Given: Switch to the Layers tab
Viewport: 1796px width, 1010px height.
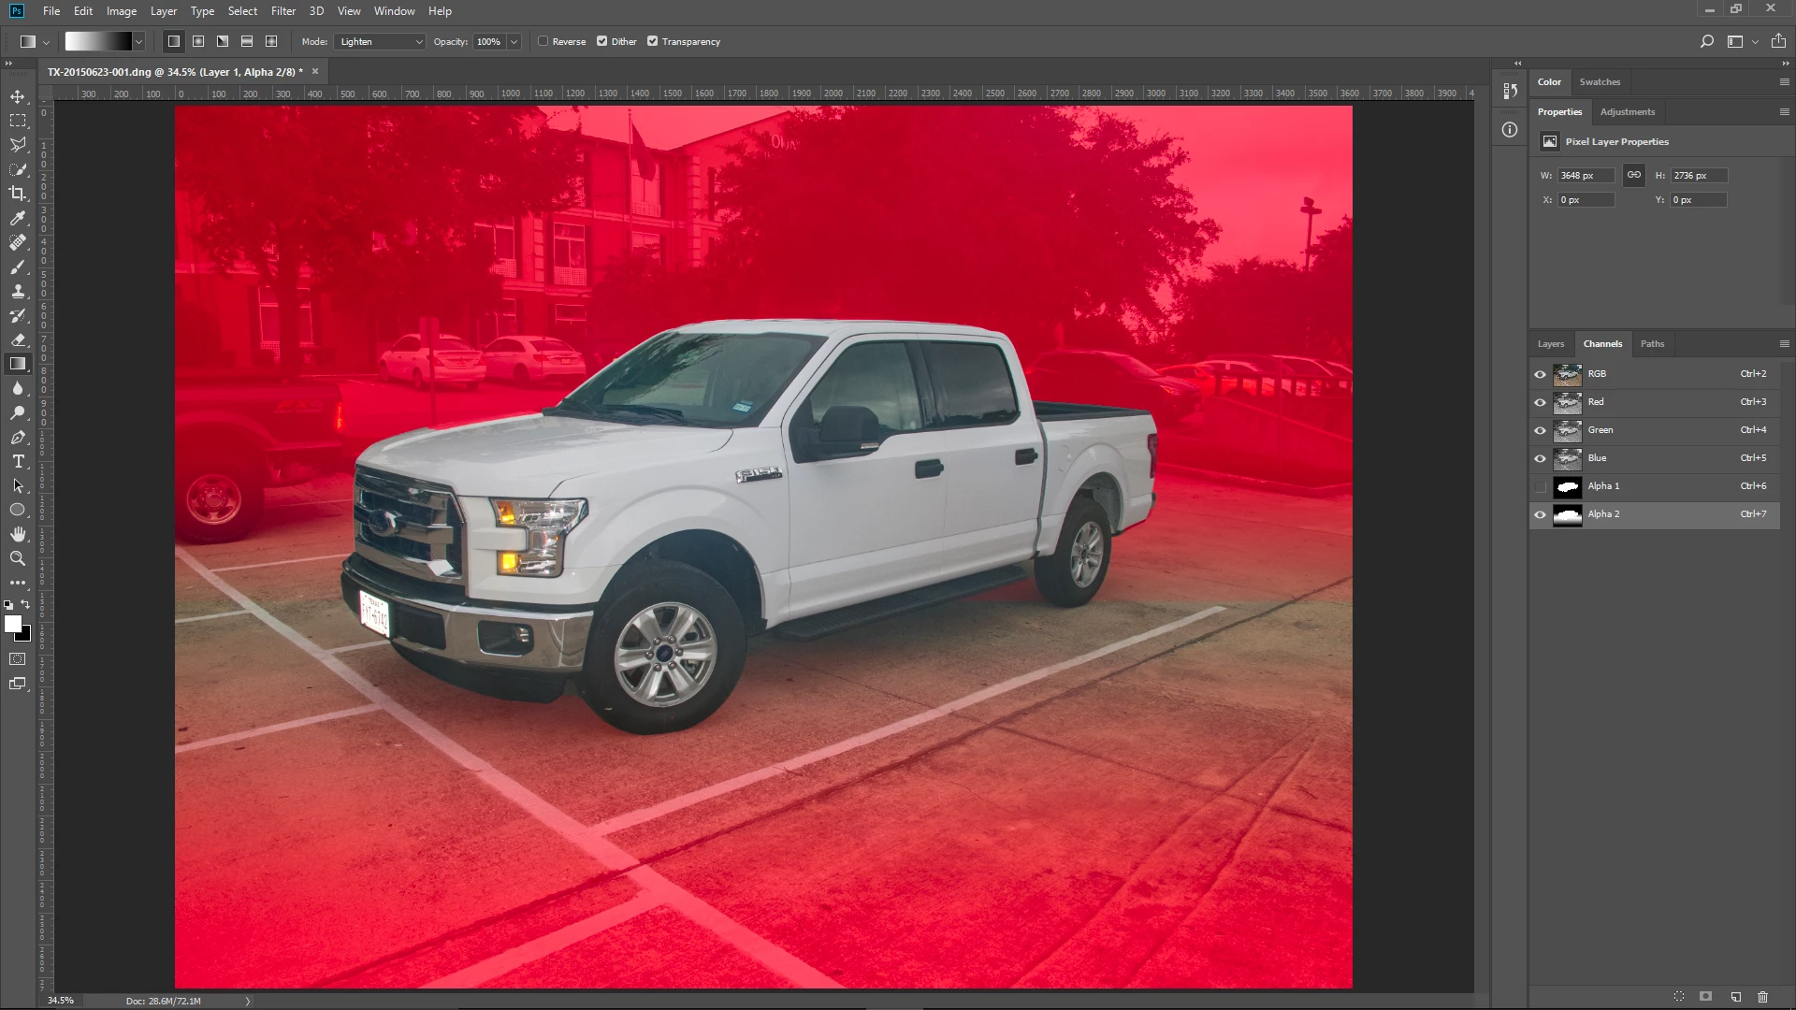Looking at the screenshot, I should coord(1550,344).
